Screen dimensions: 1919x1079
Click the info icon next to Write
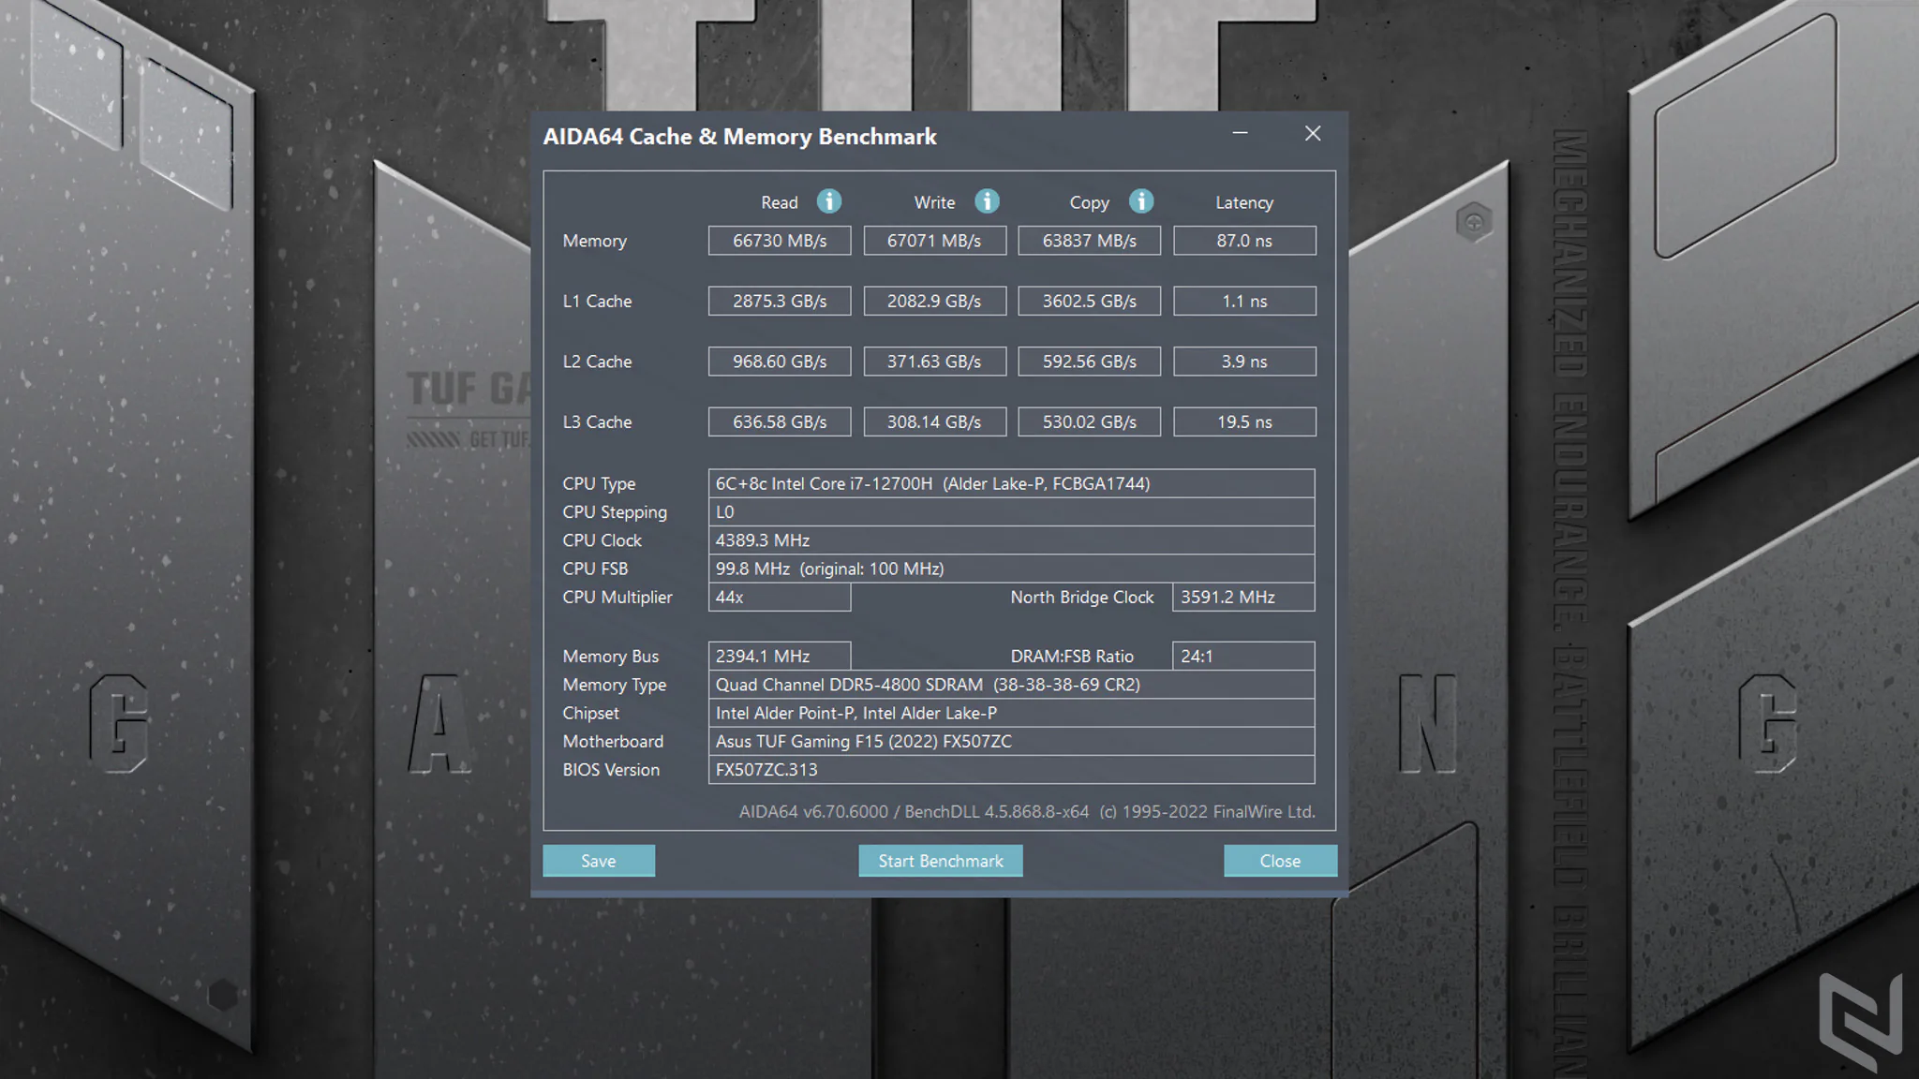987,201
